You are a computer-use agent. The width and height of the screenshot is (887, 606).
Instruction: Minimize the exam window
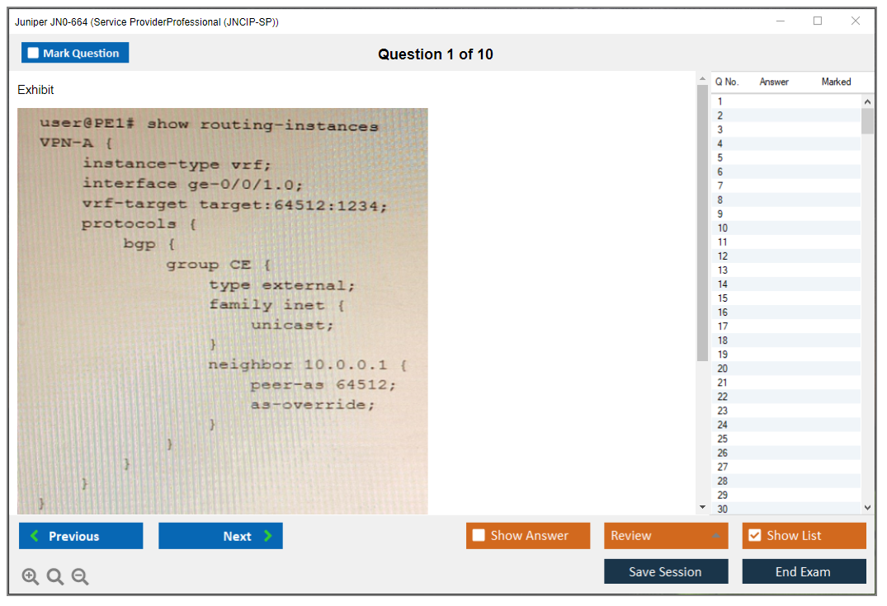tap(781, 21)
